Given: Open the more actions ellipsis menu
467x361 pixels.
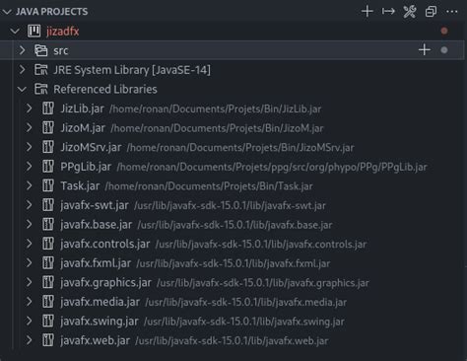Looking at the screenshot, I should [452, 12].
